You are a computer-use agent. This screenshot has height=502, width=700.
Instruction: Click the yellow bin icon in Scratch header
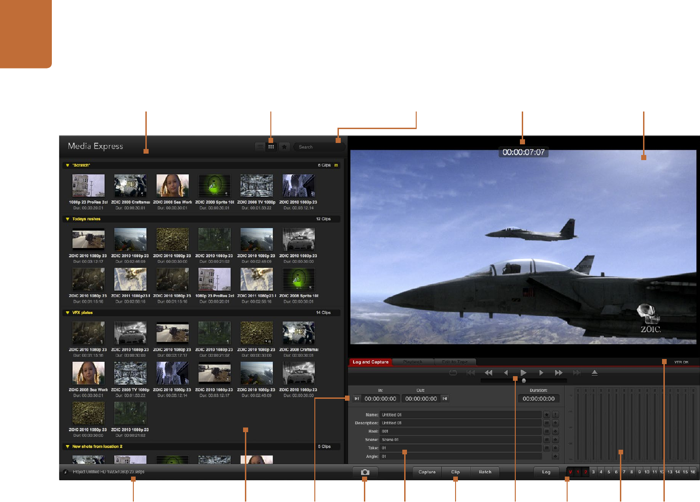[336, 165]
